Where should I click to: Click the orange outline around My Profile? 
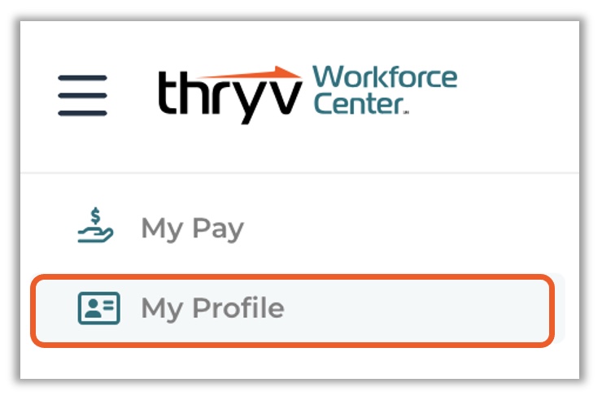tap(293, 276)
